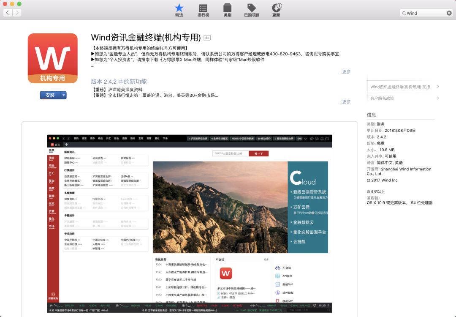This screenshot has height=317, width=456.
Task: Switch to the 已购项目 (Purchased) tab
Action: 251,9
